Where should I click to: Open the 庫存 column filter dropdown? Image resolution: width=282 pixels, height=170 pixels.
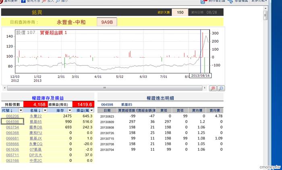click(x=70, y=110)
